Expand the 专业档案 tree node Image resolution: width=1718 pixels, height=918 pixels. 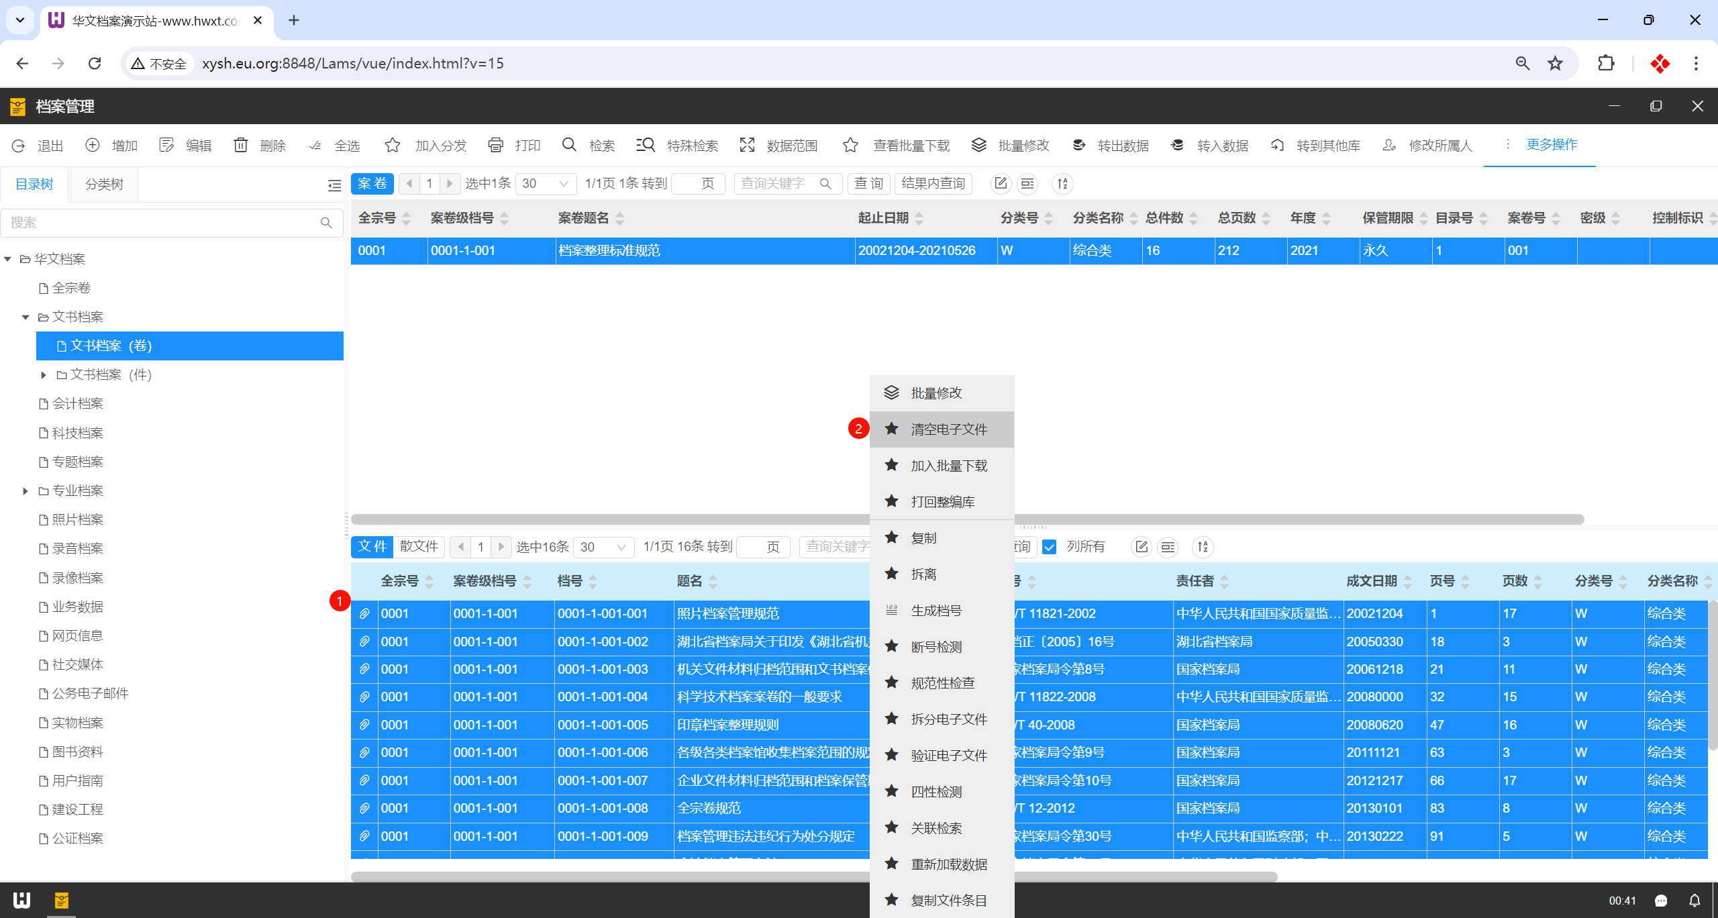click(x=26, y=491)
